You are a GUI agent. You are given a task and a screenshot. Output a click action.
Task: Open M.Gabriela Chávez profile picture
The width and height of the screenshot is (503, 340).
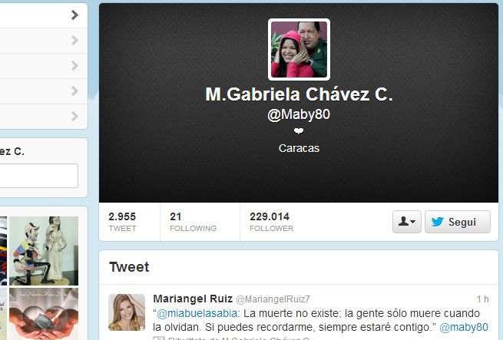pyautogui.click(x=299, y=49)
